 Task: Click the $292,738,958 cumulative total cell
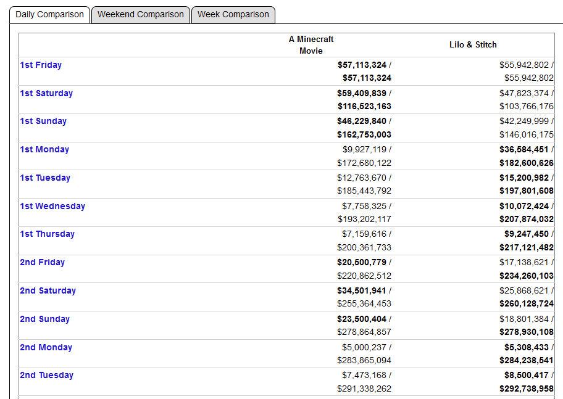pyautogui.click(x=527, y=389)
